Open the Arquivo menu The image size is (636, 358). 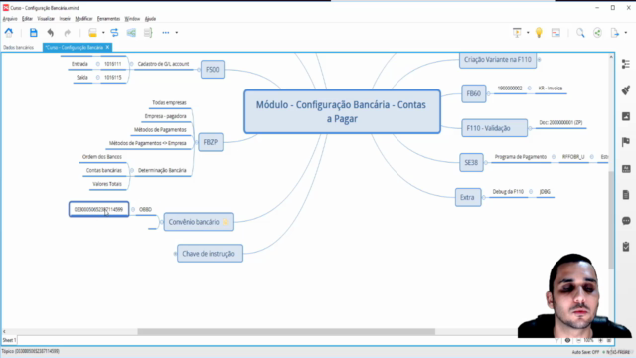point(10,19)
